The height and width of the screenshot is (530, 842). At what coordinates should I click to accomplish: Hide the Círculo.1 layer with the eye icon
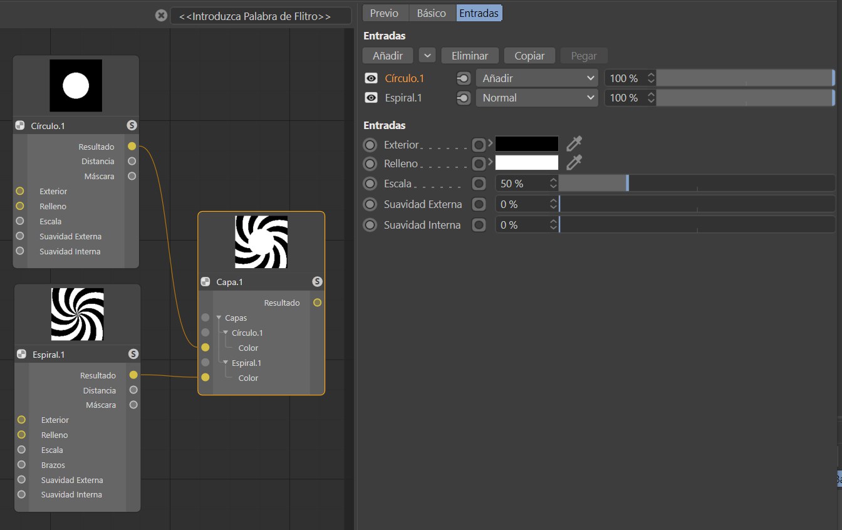tap(372, 78)
